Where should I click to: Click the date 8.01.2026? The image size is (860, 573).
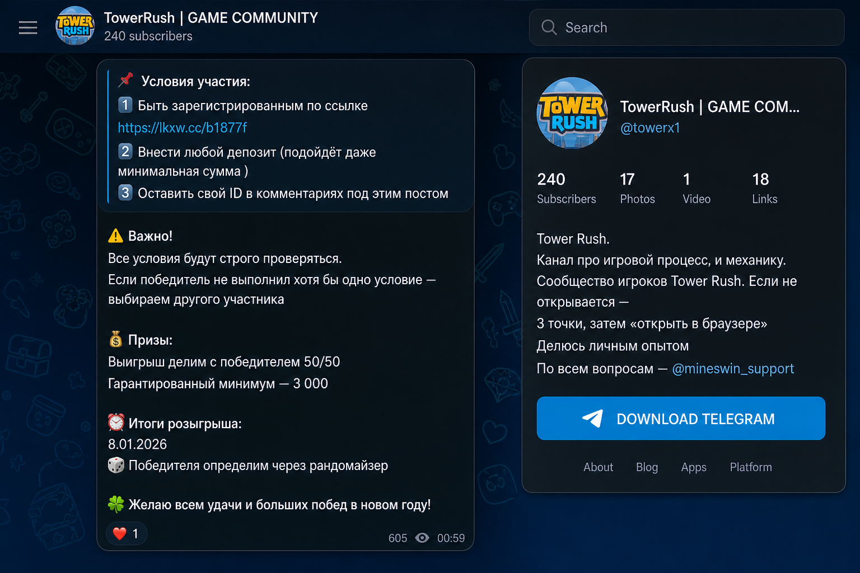(x=137, y=444)
